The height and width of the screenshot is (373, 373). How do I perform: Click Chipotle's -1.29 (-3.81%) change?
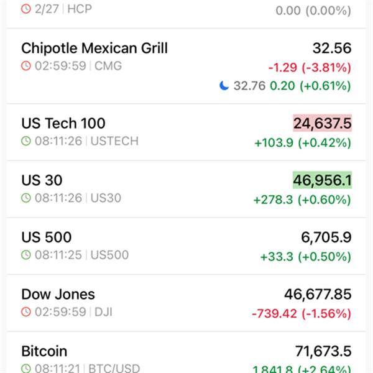coord(309,67)
